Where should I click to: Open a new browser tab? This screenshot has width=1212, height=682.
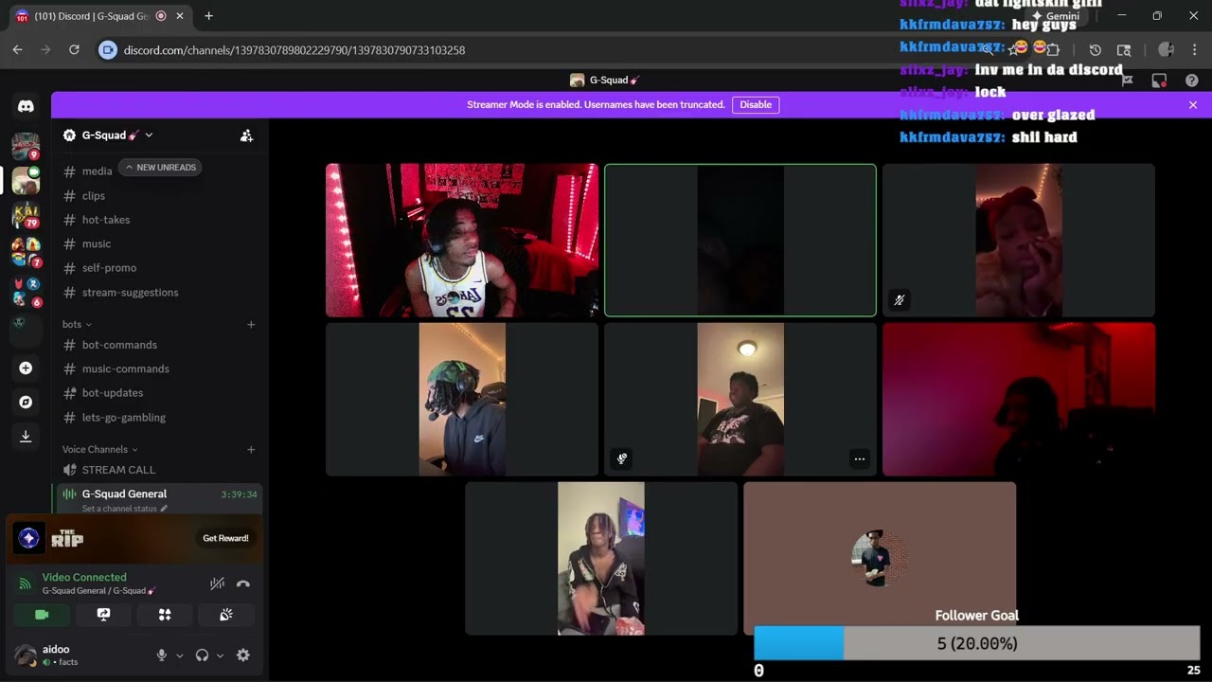208,16
